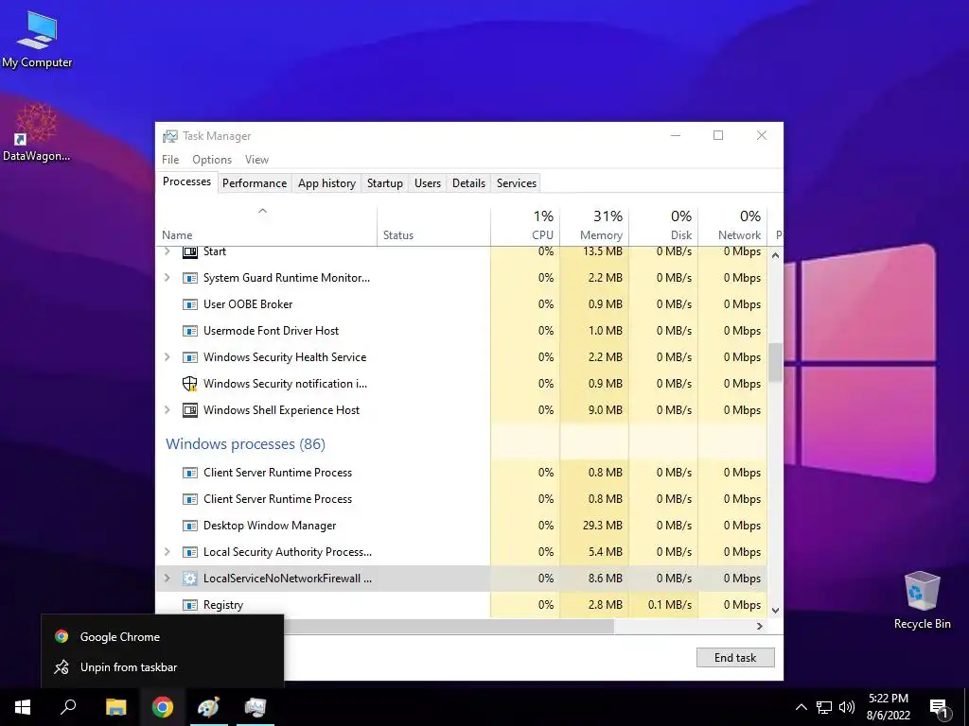
Task: Open Paint from the taskbar
Action: [208, 707]
